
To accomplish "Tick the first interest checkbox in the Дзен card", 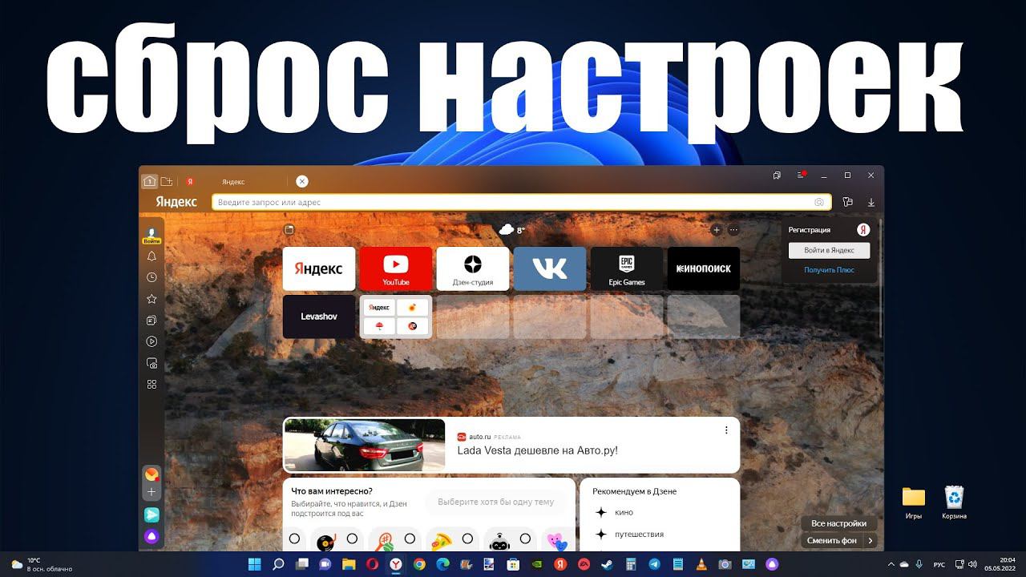I will point(294,539).
